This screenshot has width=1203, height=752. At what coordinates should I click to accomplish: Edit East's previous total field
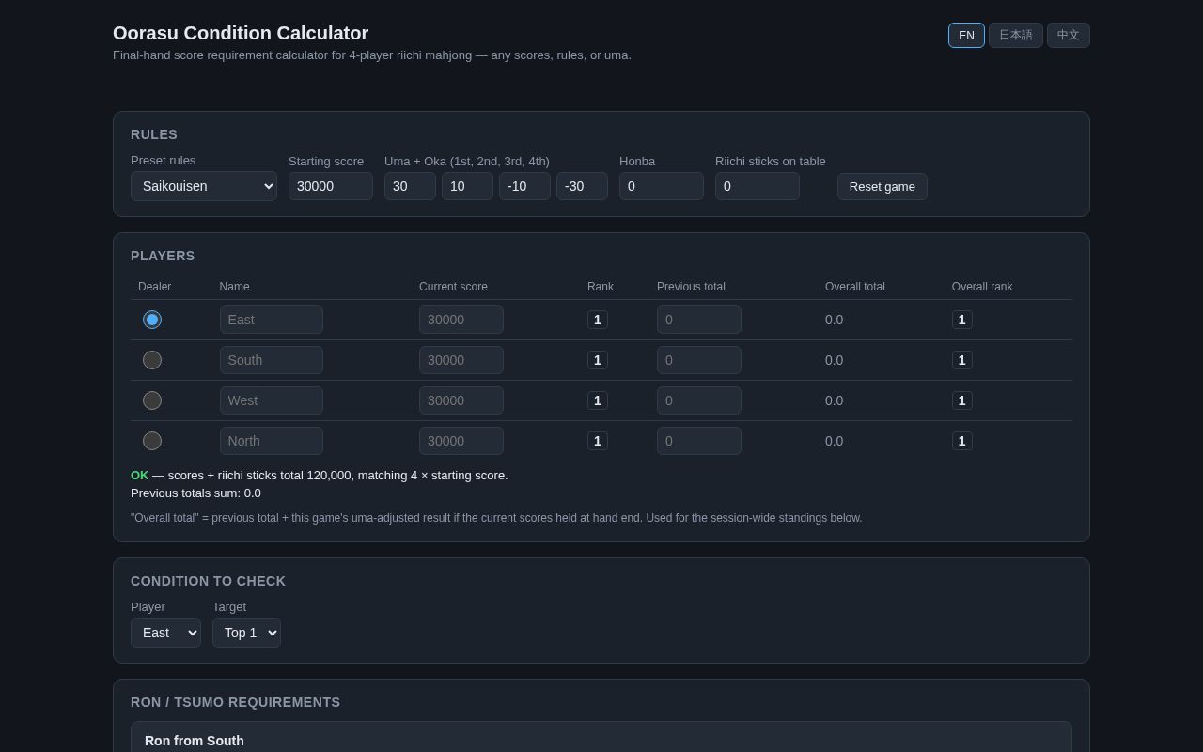(699, 320)
